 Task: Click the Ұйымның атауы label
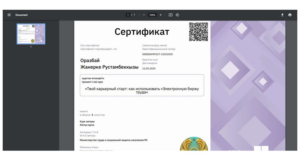point(89,147)
